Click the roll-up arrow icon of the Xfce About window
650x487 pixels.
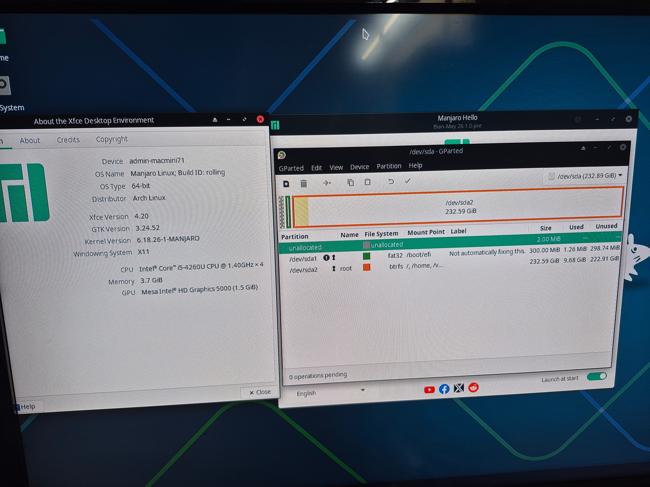pos(215,120)
